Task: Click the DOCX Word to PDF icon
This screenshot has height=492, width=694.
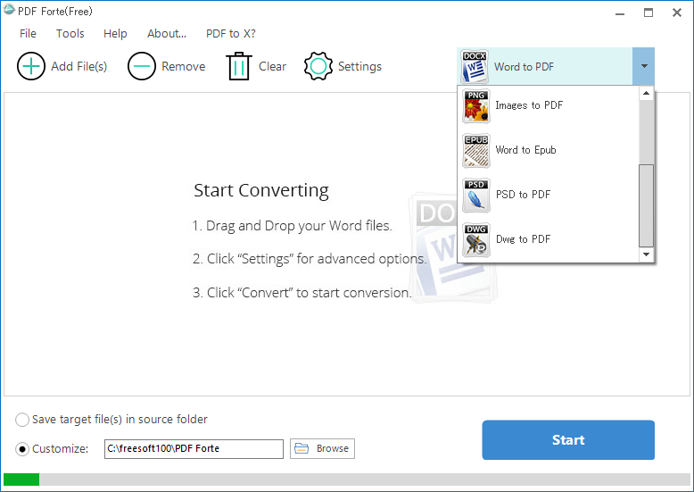Action: [x=475, y=66]
